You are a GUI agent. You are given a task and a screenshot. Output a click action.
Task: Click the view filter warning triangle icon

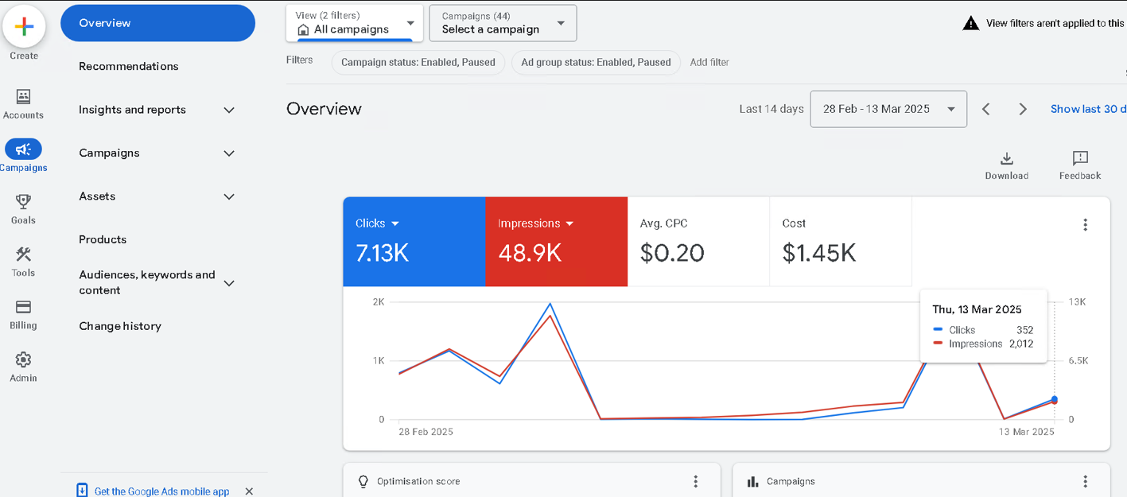click(971, 23)
